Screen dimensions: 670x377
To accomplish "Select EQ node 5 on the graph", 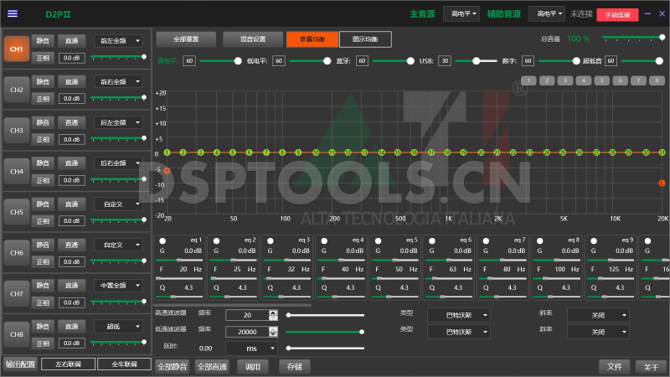I will click(233, 152).
